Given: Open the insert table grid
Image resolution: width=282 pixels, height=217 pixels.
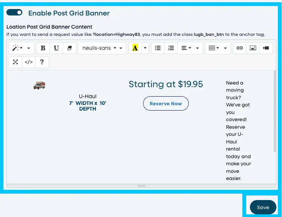Looking at the screenshot, I should click(213, 48).
